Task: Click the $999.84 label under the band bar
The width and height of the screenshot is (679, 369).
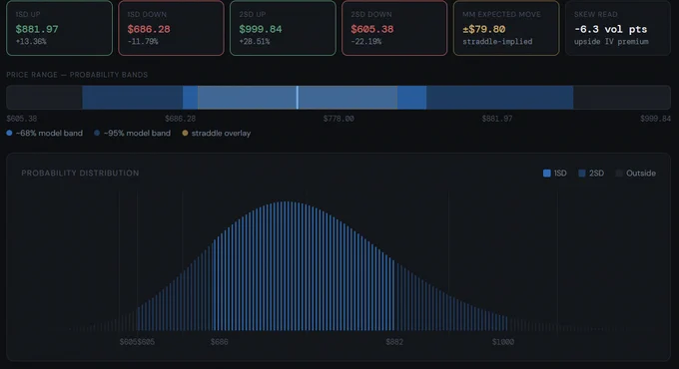Action: (656, 119)
